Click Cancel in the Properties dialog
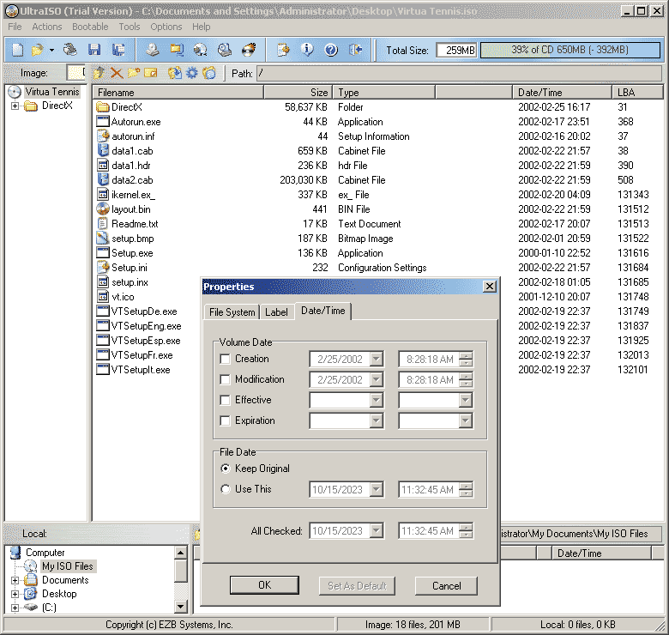The image size is (669, 635). coord(446,585)
